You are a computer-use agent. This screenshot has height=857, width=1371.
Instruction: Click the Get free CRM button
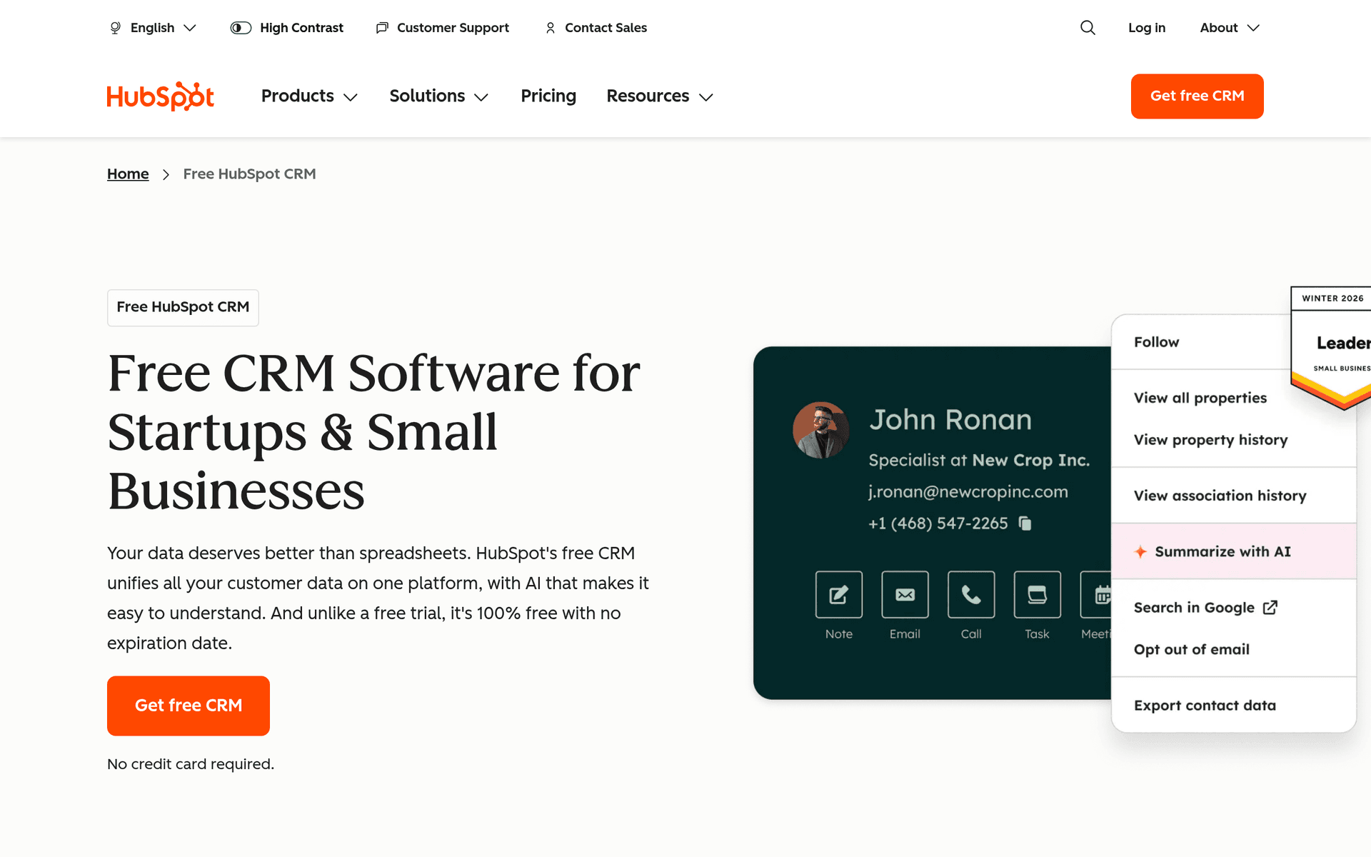tap(1197, 96)
